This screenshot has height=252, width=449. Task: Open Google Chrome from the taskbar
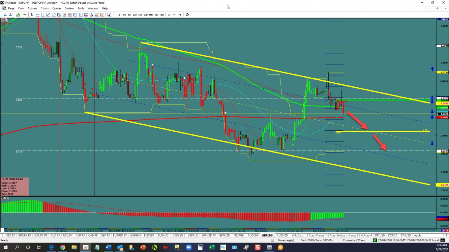click(x=63, y=247)
